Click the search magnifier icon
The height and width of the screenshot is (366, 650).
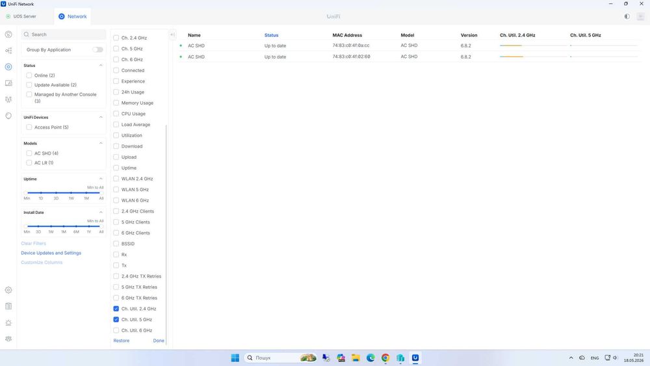tap(27, 34)
